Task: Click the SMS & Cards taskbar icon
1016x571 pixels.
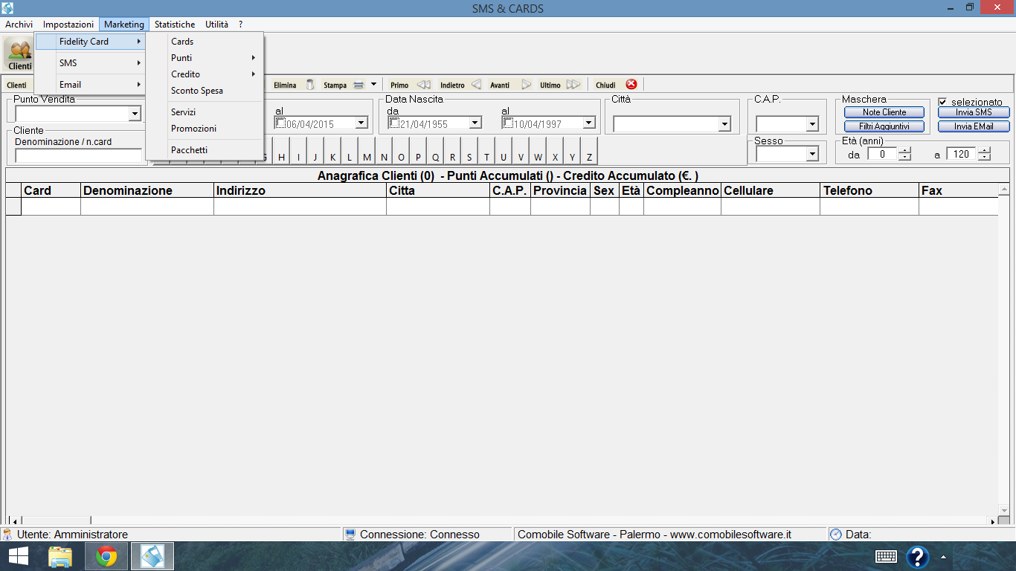Action: pyautogui.click(x=152, y=556)
